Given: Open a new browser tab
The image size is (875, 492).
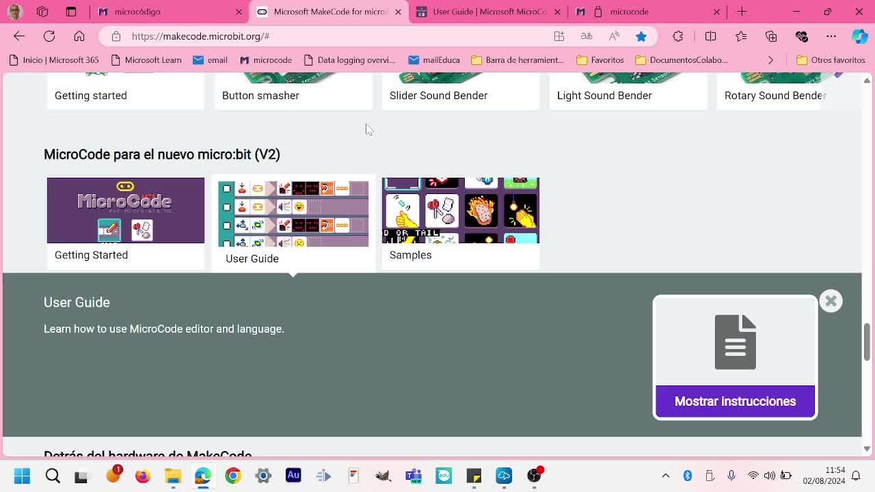Looking at the screenshot, I should click(742, 12).
